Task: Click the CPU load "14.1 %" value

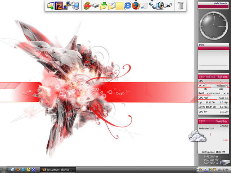Action: pyautogui.click(x=201, y=86)
